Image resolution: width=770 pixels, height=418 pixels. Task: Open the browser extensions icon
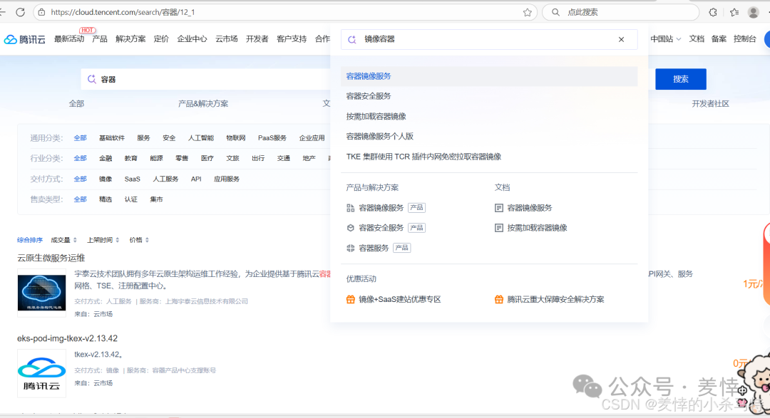(x=713, y=12)
